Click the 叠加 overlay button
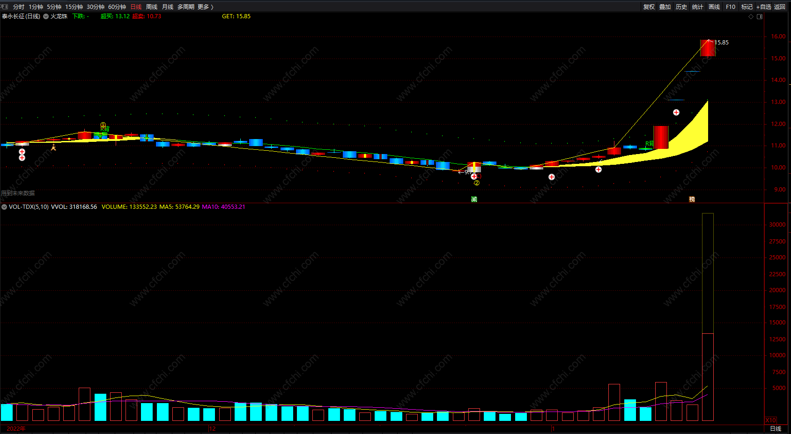 click(665, 7)
